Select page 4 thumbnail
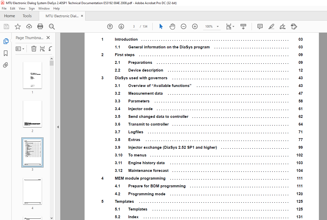This screenshot has width=327, height=220. (32, 191)
